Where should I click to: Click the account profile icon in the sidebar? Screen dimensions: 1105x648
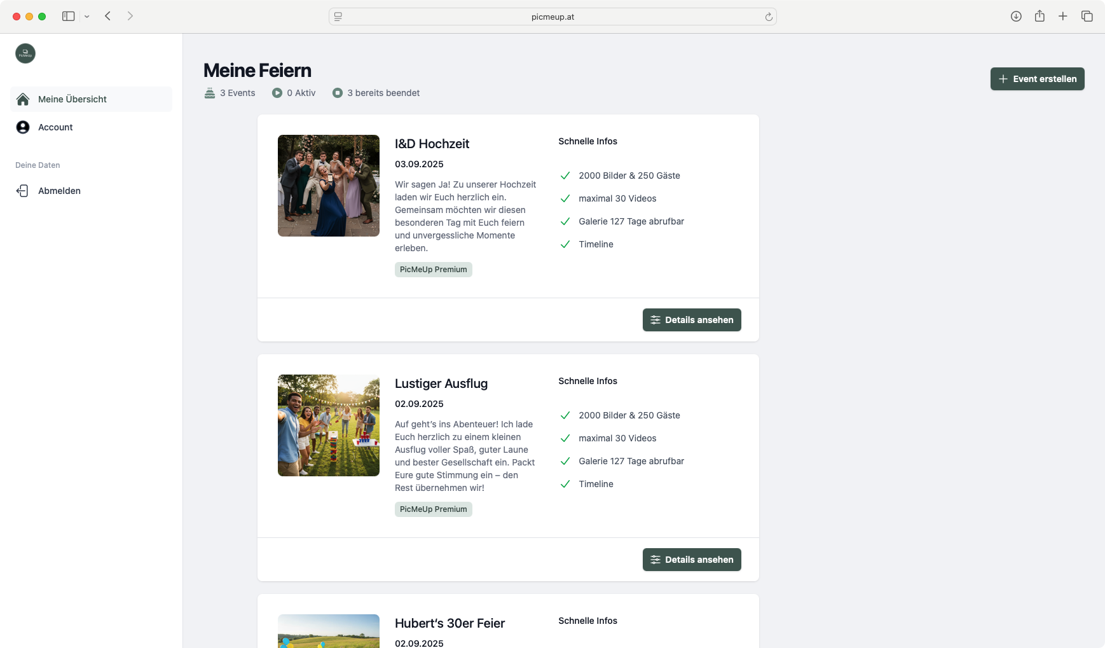[x=23, y=127]
